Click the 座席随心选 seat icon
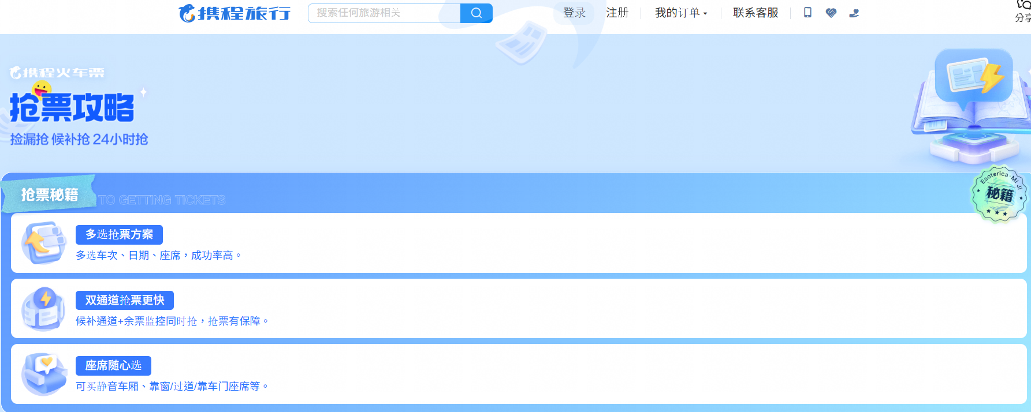Viewport: 1031px width, 412px height. pyautogui.click(x=43, y=374)
